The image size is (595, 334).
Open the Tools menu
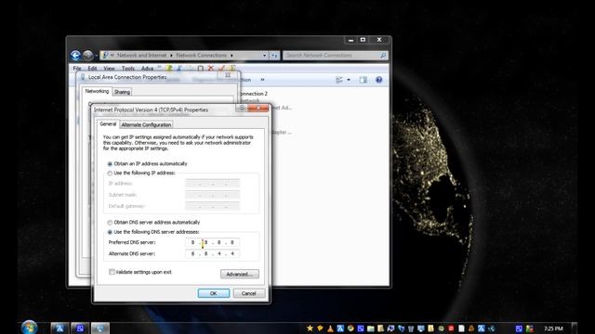tap(128, 69)
